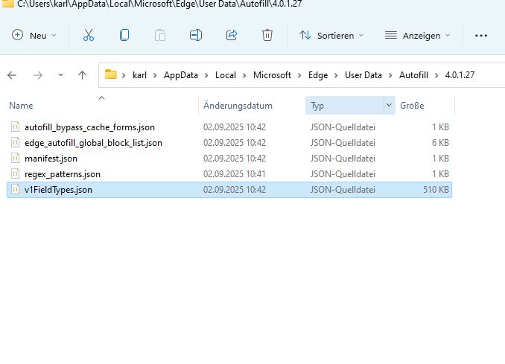This screenshot has height=364, width=505.
Task: Navigate to karl in breadcrumb
Action: (139, 75)
